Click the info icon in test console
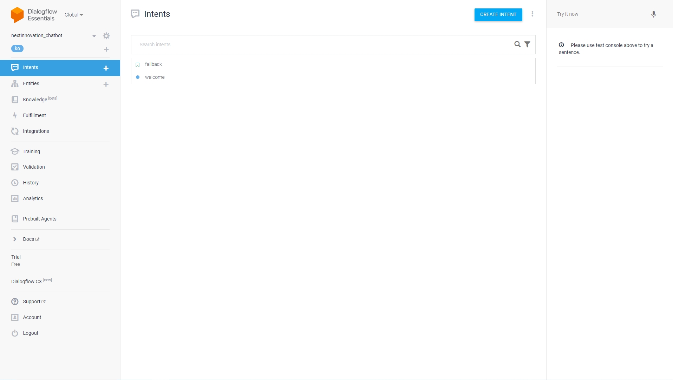The width and height of the screenshot is (673, 380). click(x=561, y=45)
